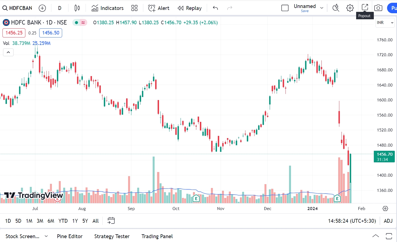Image resolution: width=397 pixels, height=242 pixels.
Task: Create a new Alert
Action: click(x=158, y=8)
